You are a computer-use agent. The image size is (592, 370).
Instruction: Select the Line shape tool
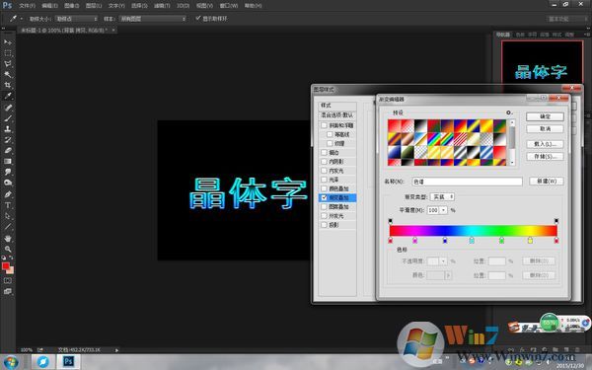coord(8,227)
